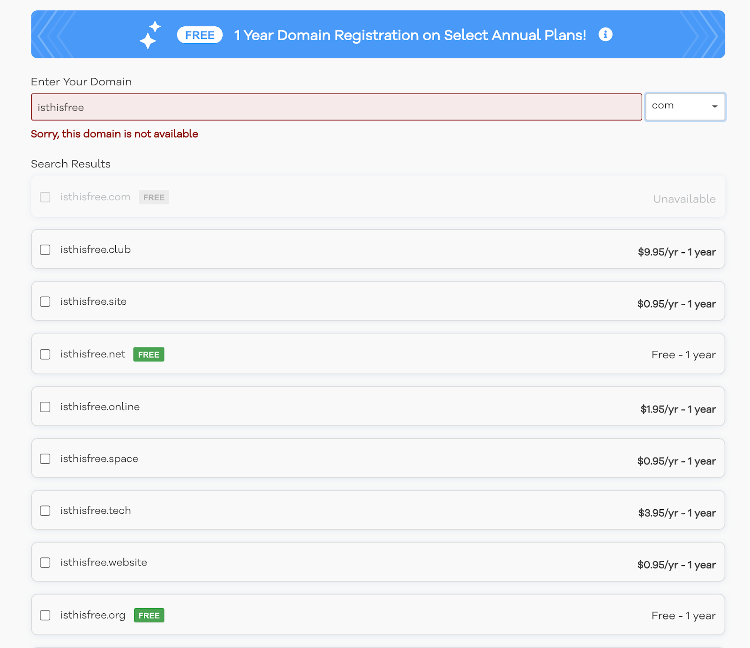750x648 pixels.
Task: Click the disabled isthisfree.com checkbox
Action: [45, 197]
